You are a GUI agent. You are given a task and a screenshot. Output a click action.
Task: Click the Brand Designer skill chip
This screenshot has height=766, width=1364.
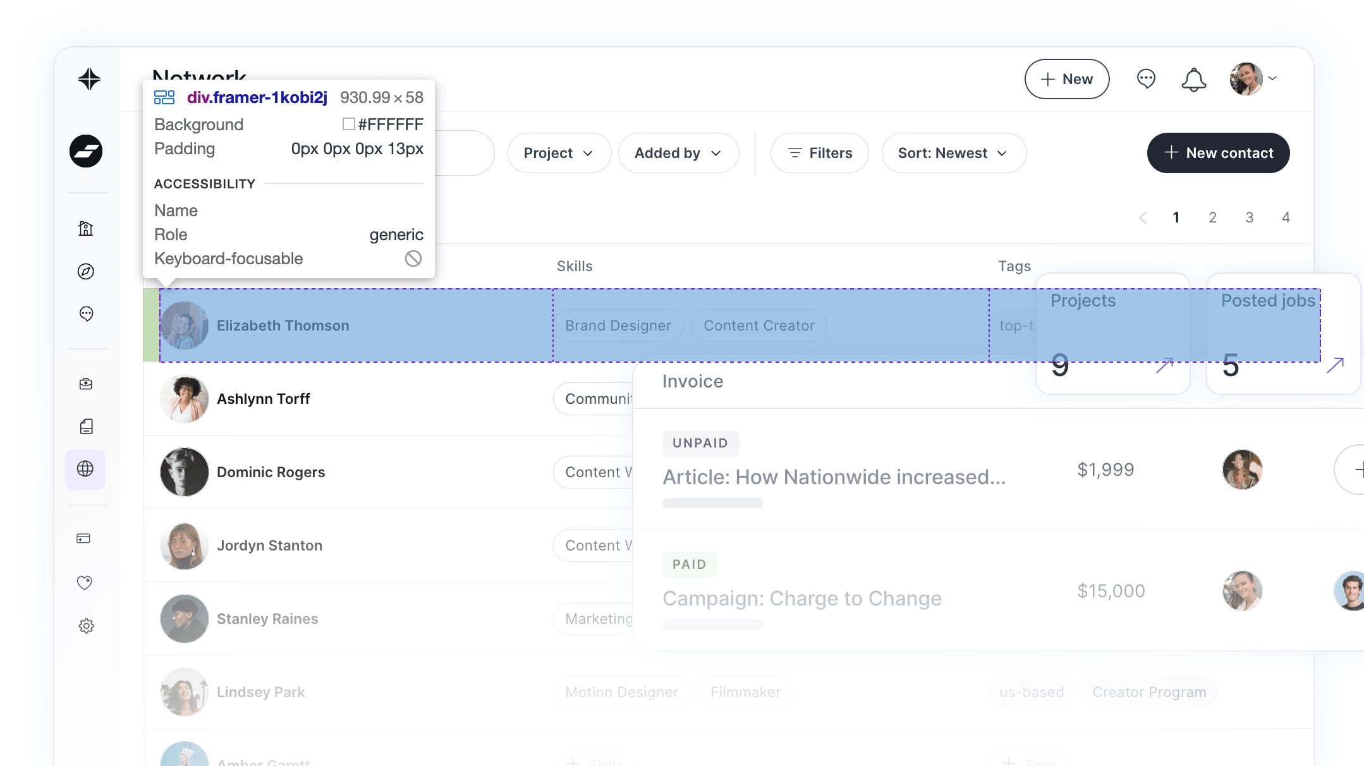point(618,325)
